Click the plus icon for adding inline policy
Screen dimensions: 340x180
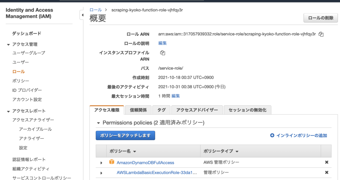tap(272, 135)
